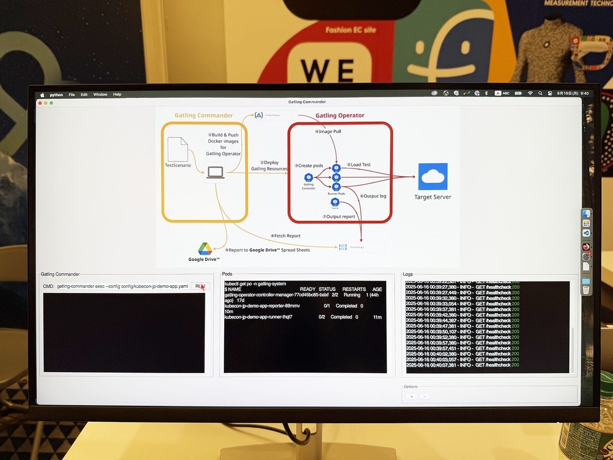Click the blank document icon in Dock

pos(586,267)
